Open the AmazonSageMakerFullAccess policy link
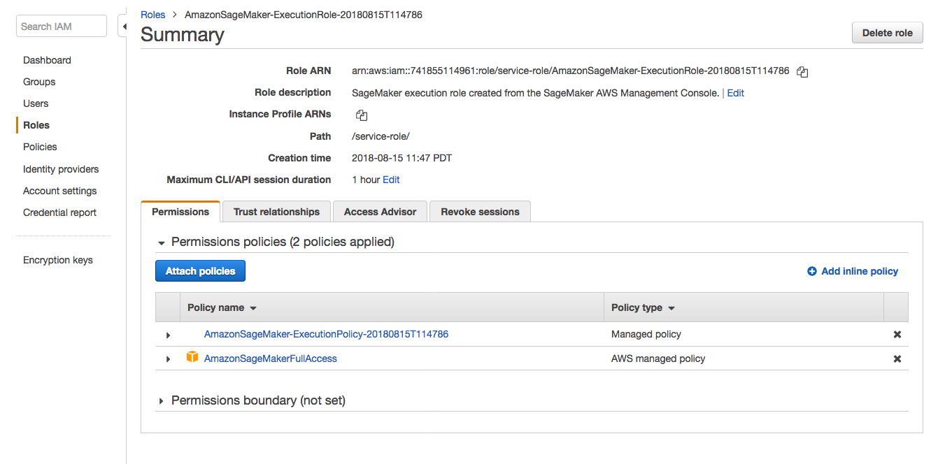Image resolution: width=931 pixels, height=464 pixels. [x=271, y=358]
